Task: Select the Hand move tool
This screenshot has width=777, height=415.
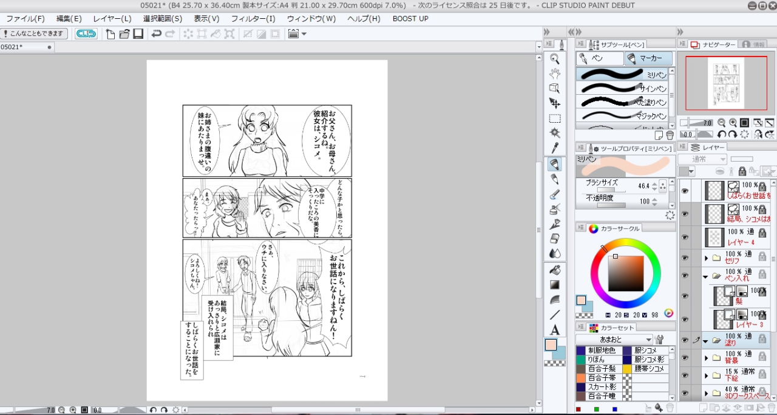Action: coord(554,74)
